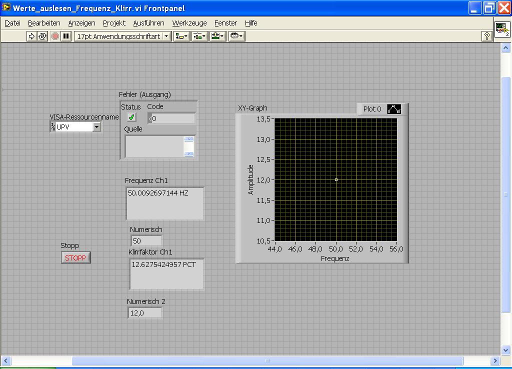Click the VI connector icon top right

[502, 29]
